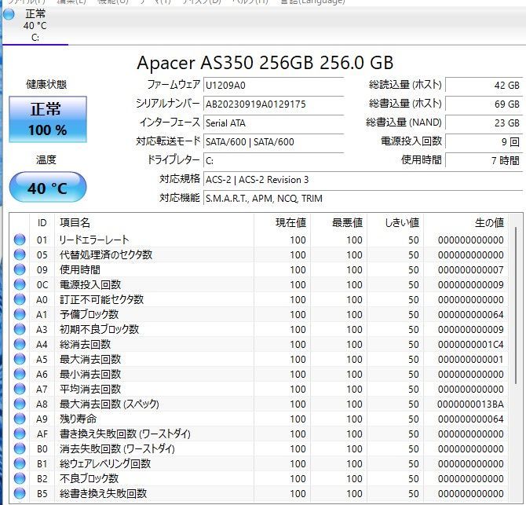The image size is (526, 505).
Task: Click status orb for ID A5 row
Action: point(20,359)
